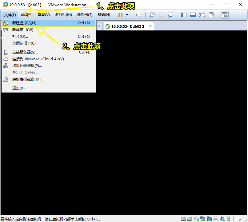Choose Open (打开) from the File menu
This screenshot has height=222, width=248.
pos(20,37)
